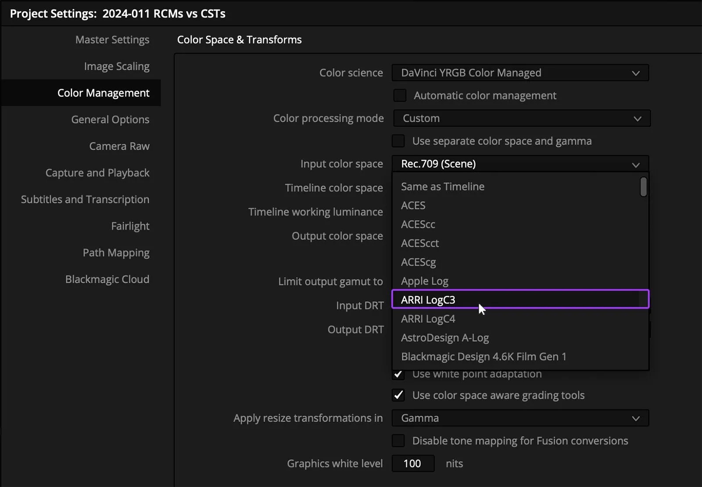Enable Automatic color management checkbox
This screenshot has height=487, width=702.
point(400,95)
